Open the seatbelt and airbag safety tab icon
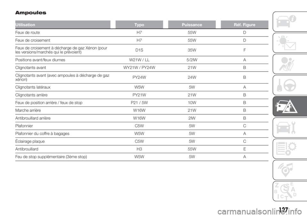307x217 pixels. [290, 64]
